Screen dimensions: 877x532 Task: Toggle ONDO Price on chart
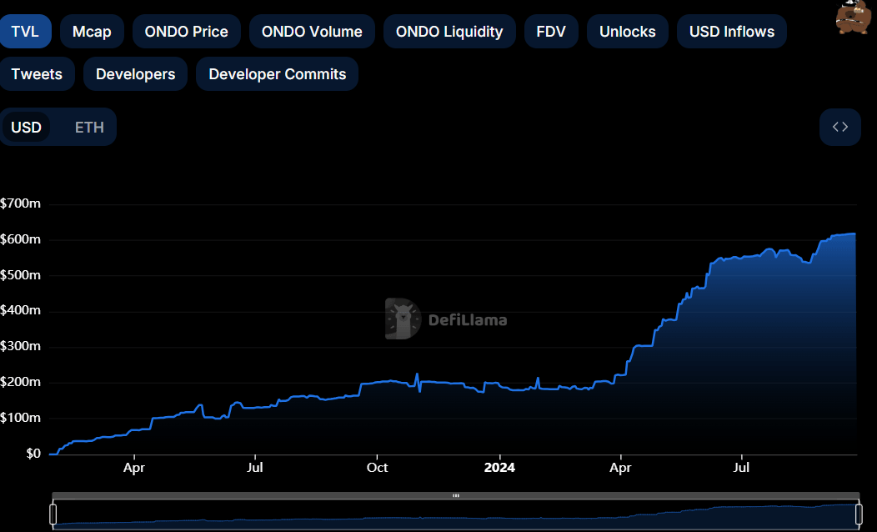pos(186,32)
